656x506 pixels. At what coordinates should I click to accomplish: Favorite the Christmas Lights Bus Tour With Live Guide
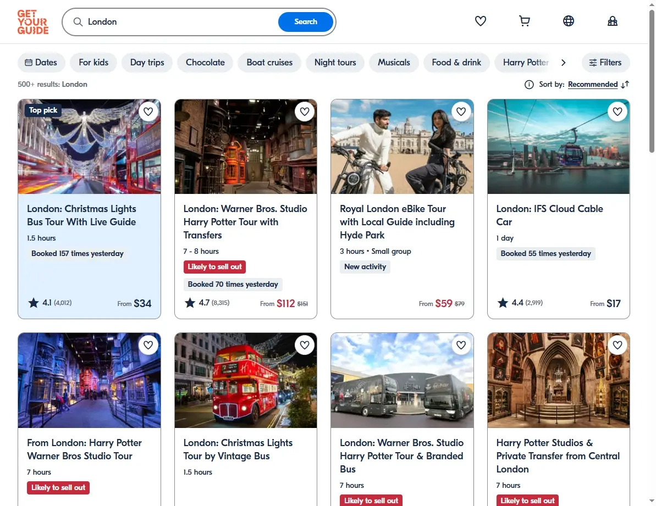point(148,112)
